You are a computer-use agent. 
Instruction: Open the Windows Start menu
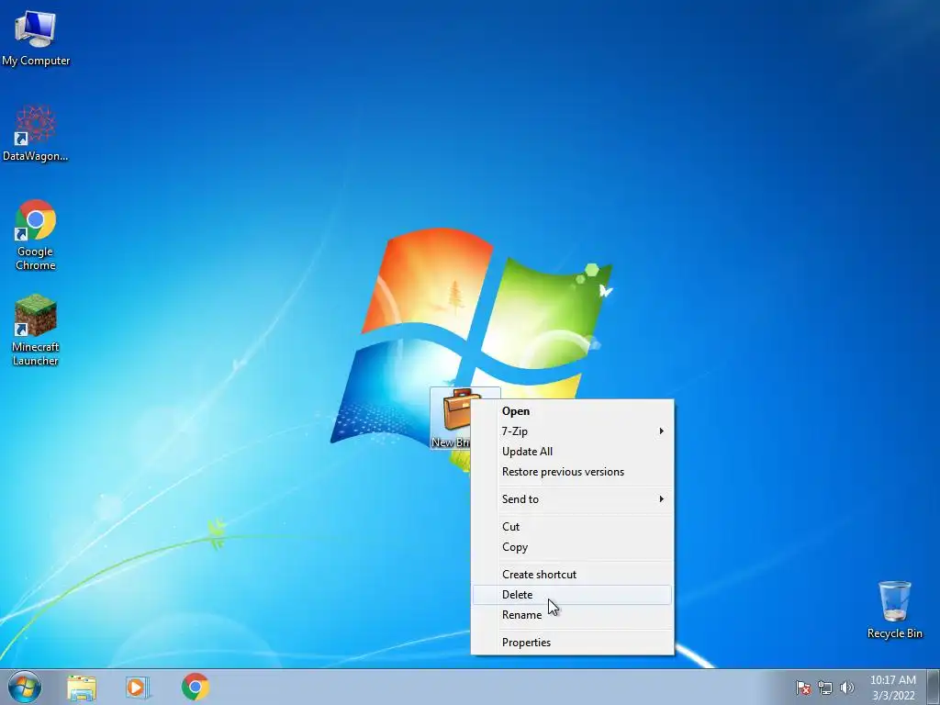pos(25,687)
